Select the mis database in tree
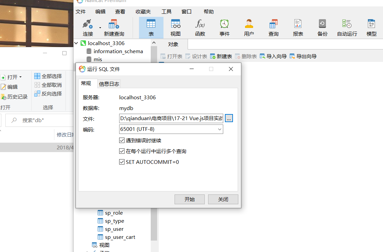The image size is (383, 252). point(98,60)
